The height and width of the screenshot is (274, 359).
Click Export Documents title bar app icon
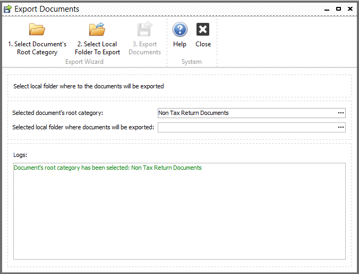tap(7, 9)
